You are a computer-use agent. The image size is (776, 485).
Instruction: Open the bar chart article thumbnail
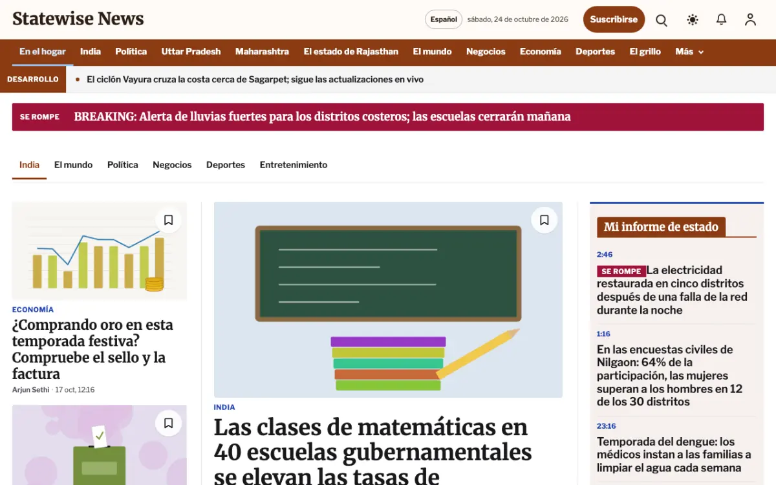[x=100, y=251]
